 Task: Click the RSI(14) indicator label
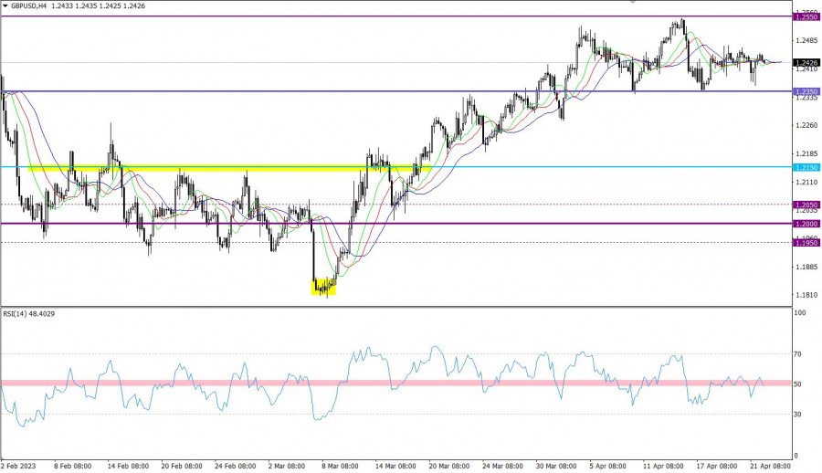point(27,315)
